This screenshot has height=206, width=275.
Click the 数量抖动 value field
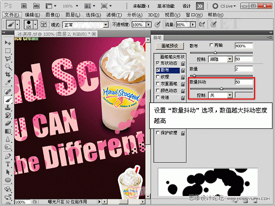[244, 82]
